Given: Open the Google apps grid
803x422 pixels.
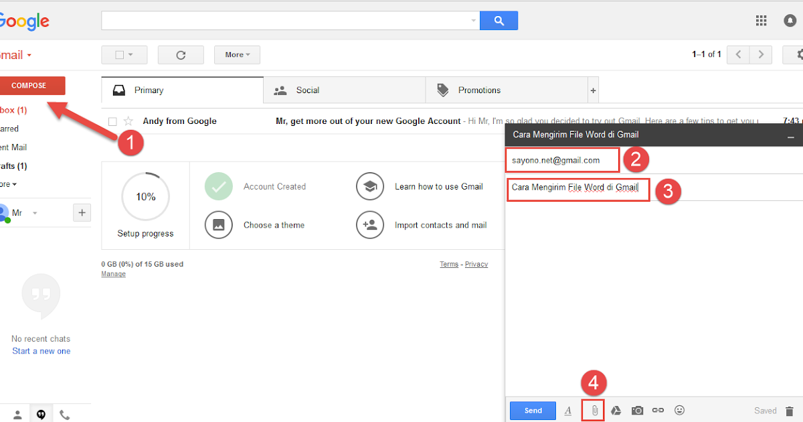Looking at the screenshot, I should click(761, 21).
